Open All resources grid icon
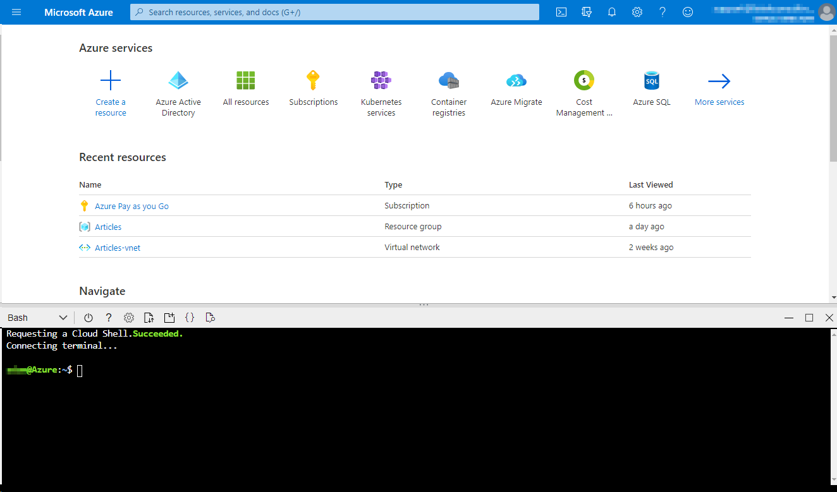The width and height of the screenshot is (837, 492). (x=246, y=80)
